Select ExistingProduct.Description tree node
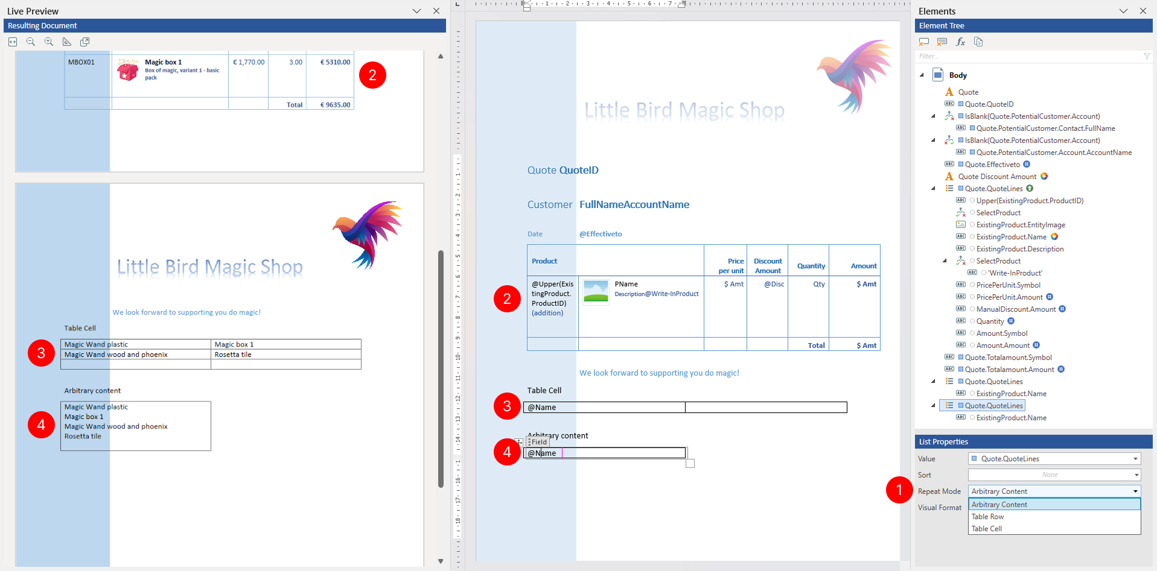The height and width of the screenshot is (571, 1157). (x=1020, y=248)
